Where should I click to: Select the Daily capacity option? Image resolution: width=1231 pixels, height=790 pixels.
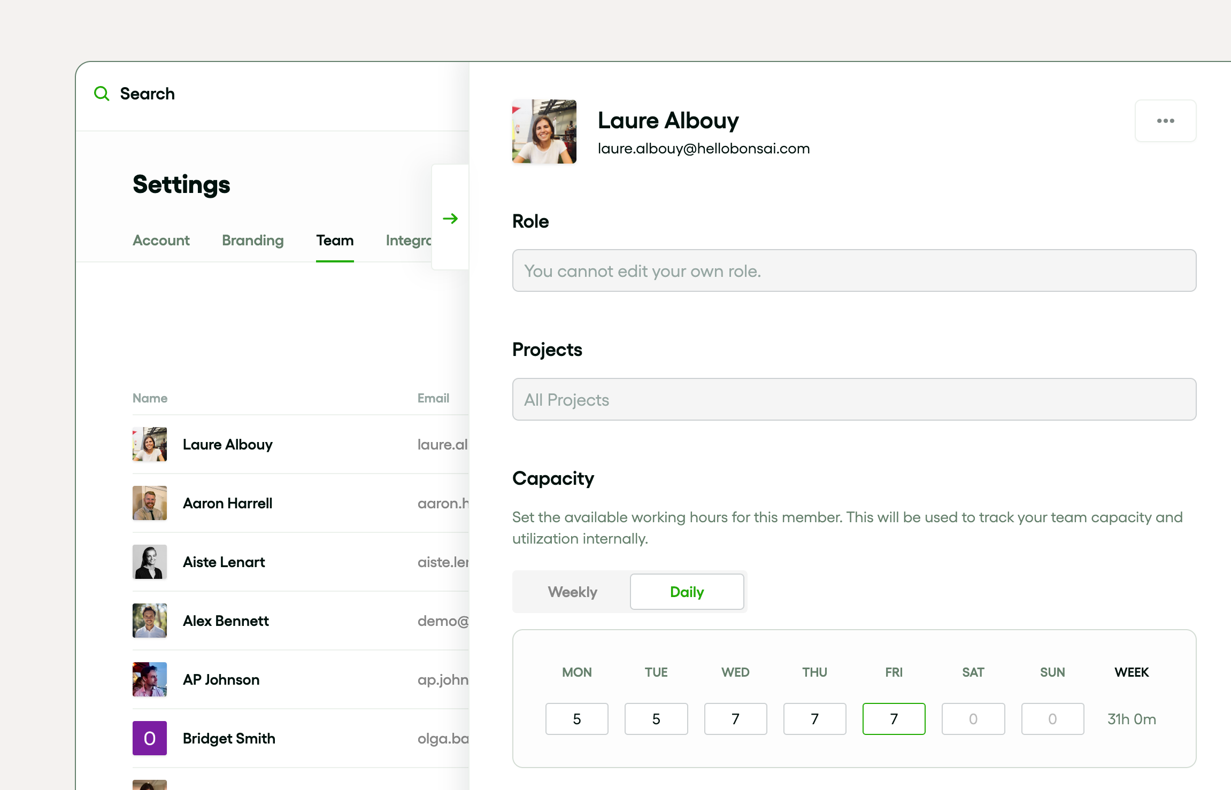[687, 592]
